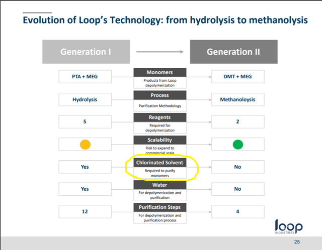Click 'Required for depolymerization' text

(x=160, y=128)
